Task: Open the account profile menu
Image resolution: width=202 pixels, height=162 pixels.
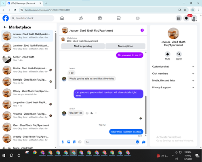Action: 194,18
